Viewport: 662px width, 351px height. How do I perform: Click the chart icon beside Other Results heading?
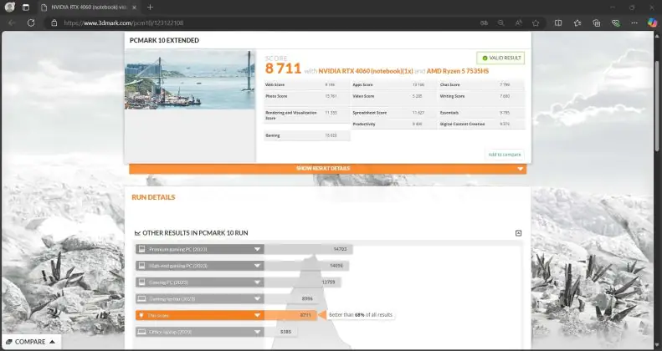pos(137,233)
